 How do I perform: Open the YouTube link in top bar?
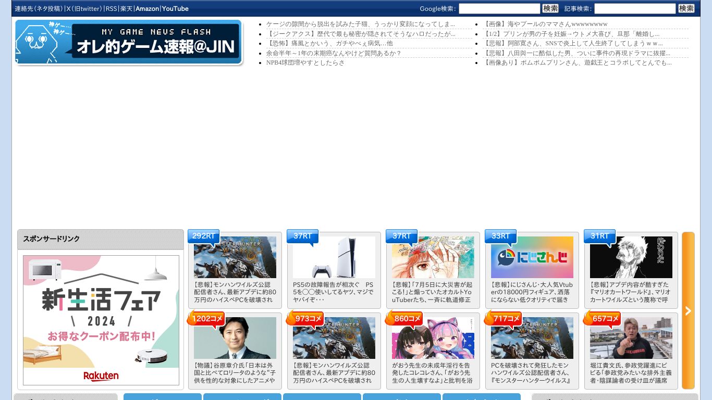pyautogui.click(x=175, y=9)
